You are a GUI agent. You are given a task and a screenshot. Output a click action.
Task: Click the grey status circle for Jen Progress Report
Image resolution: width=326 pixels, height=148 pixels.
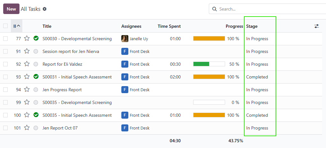(36, 90)
